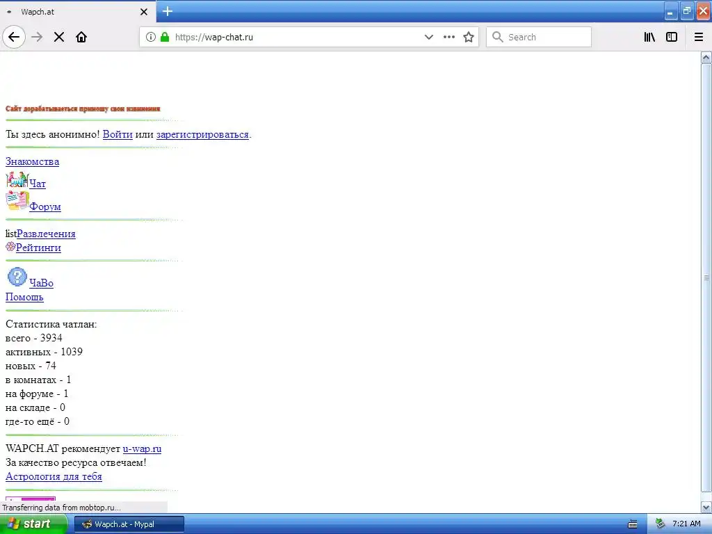Click the forward navigation arrow

coord(37,37)
